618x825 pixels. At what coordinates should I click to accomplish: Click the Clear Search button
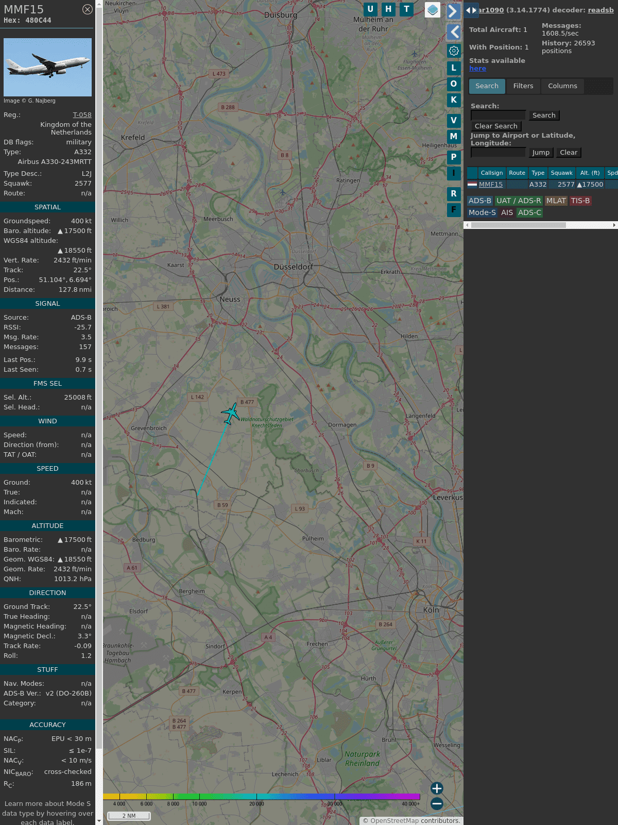pos(496,126)
